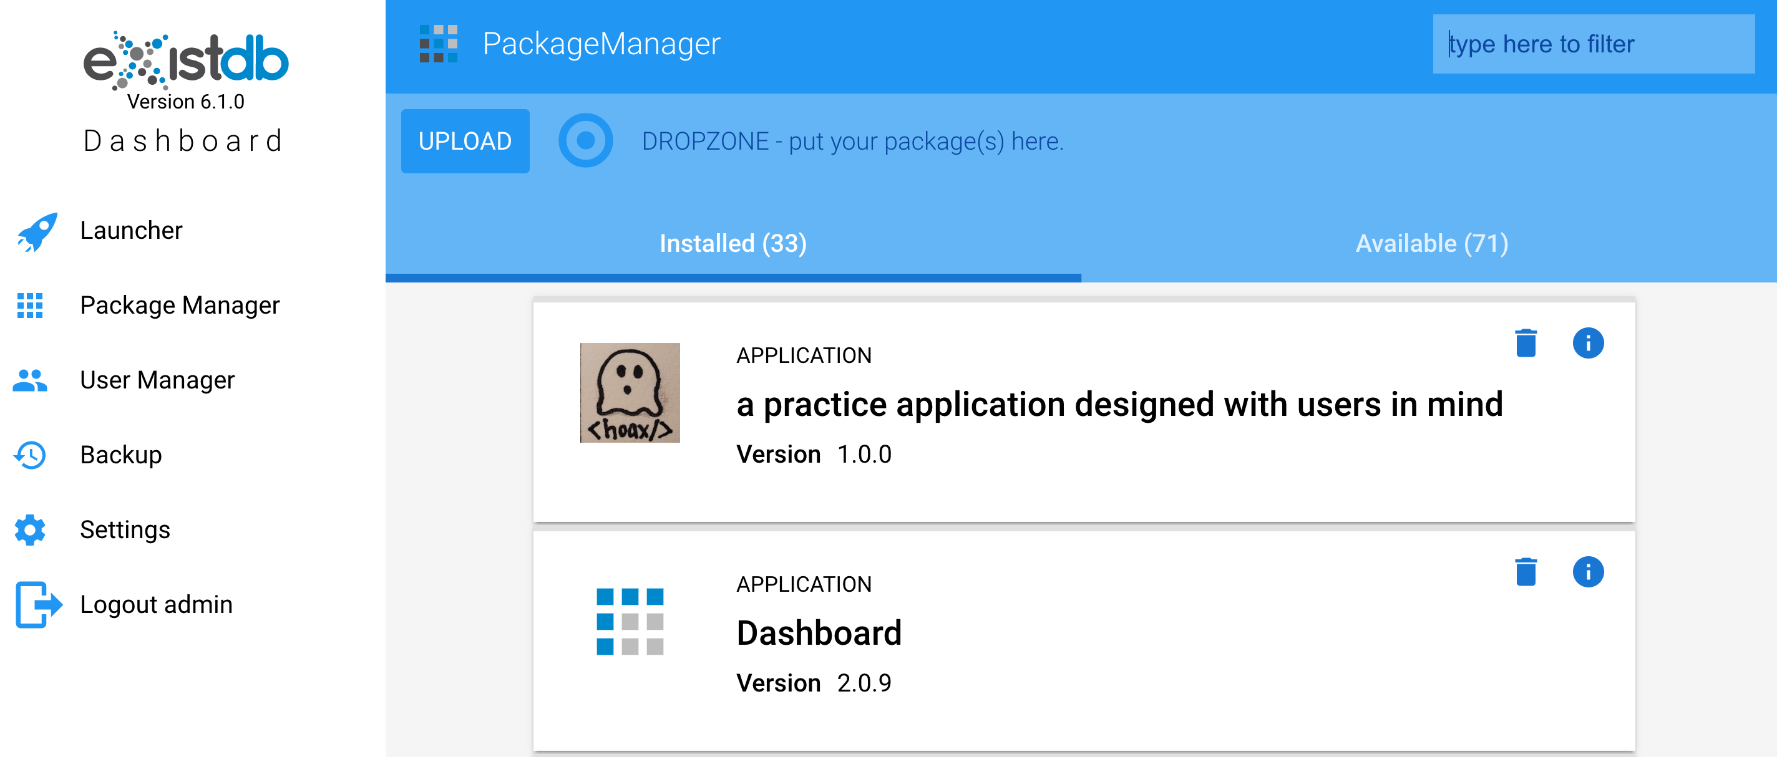Click the Settings gear icon
The image size is (1777, 757).
(x=30, y=529)
